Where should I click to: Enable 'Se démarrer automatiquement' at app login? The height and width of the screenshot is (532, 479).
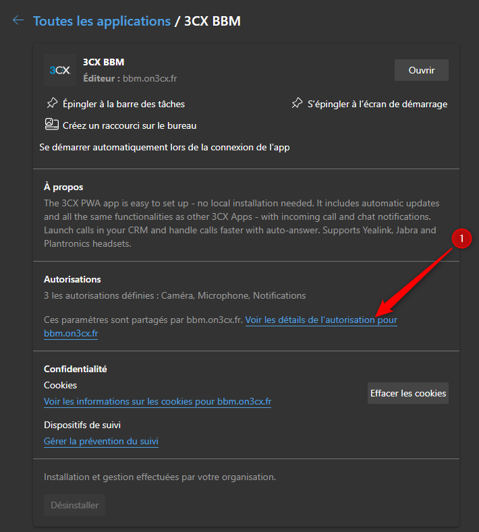tap(165, 147)
